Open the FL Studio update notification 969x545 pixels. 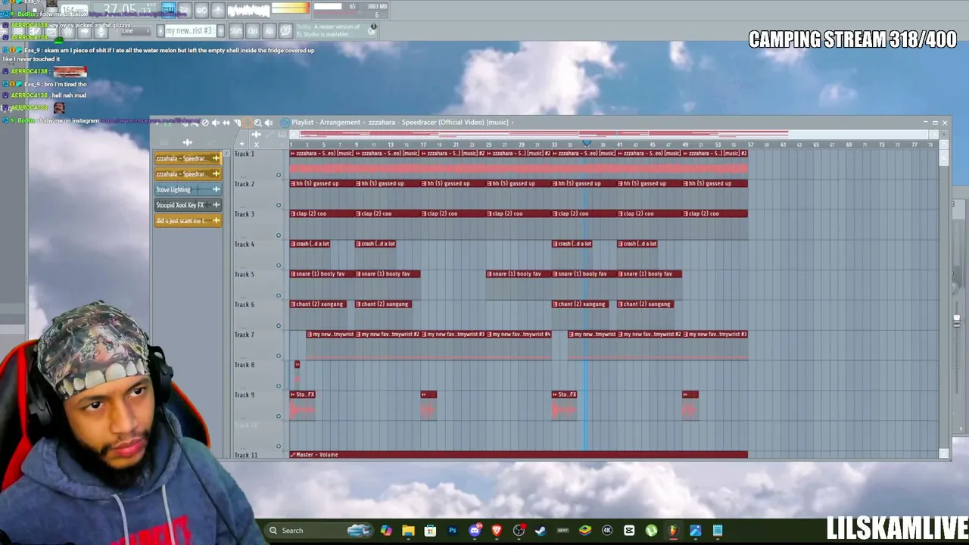pyautogui.click(x=335, y=31)
